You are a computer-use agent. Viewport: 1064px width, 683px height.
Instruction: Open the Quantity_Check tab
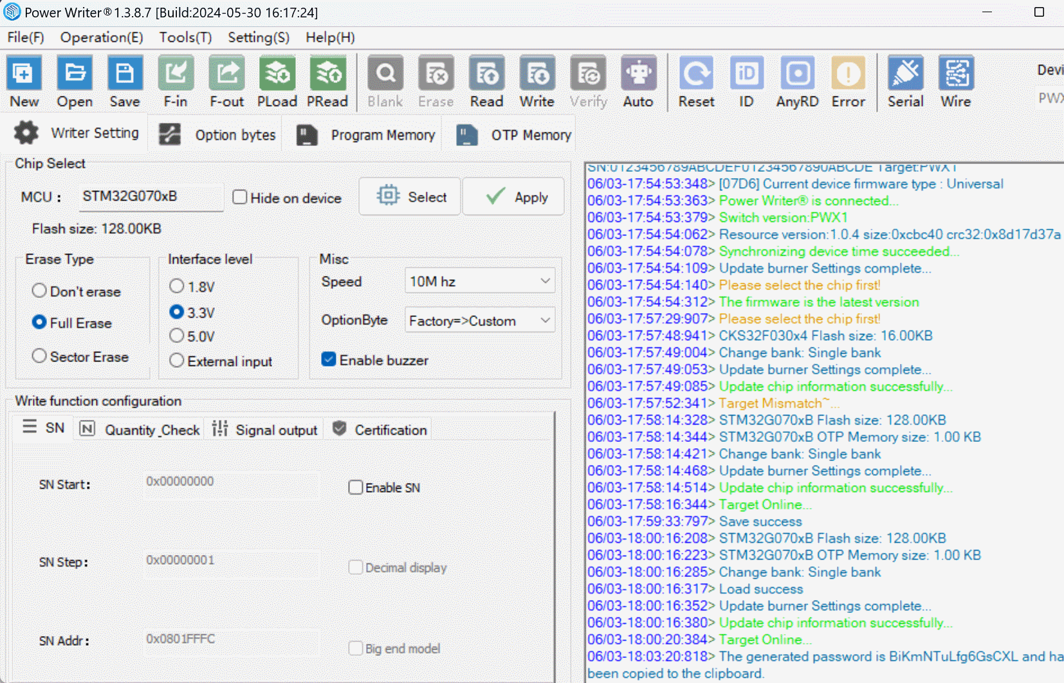[140, 430]
